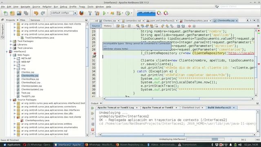The width and height of the screenshot is (261, 147).
Task: Open the Apache Tomcat or TomEE Log tab
Action: [115, 108]
